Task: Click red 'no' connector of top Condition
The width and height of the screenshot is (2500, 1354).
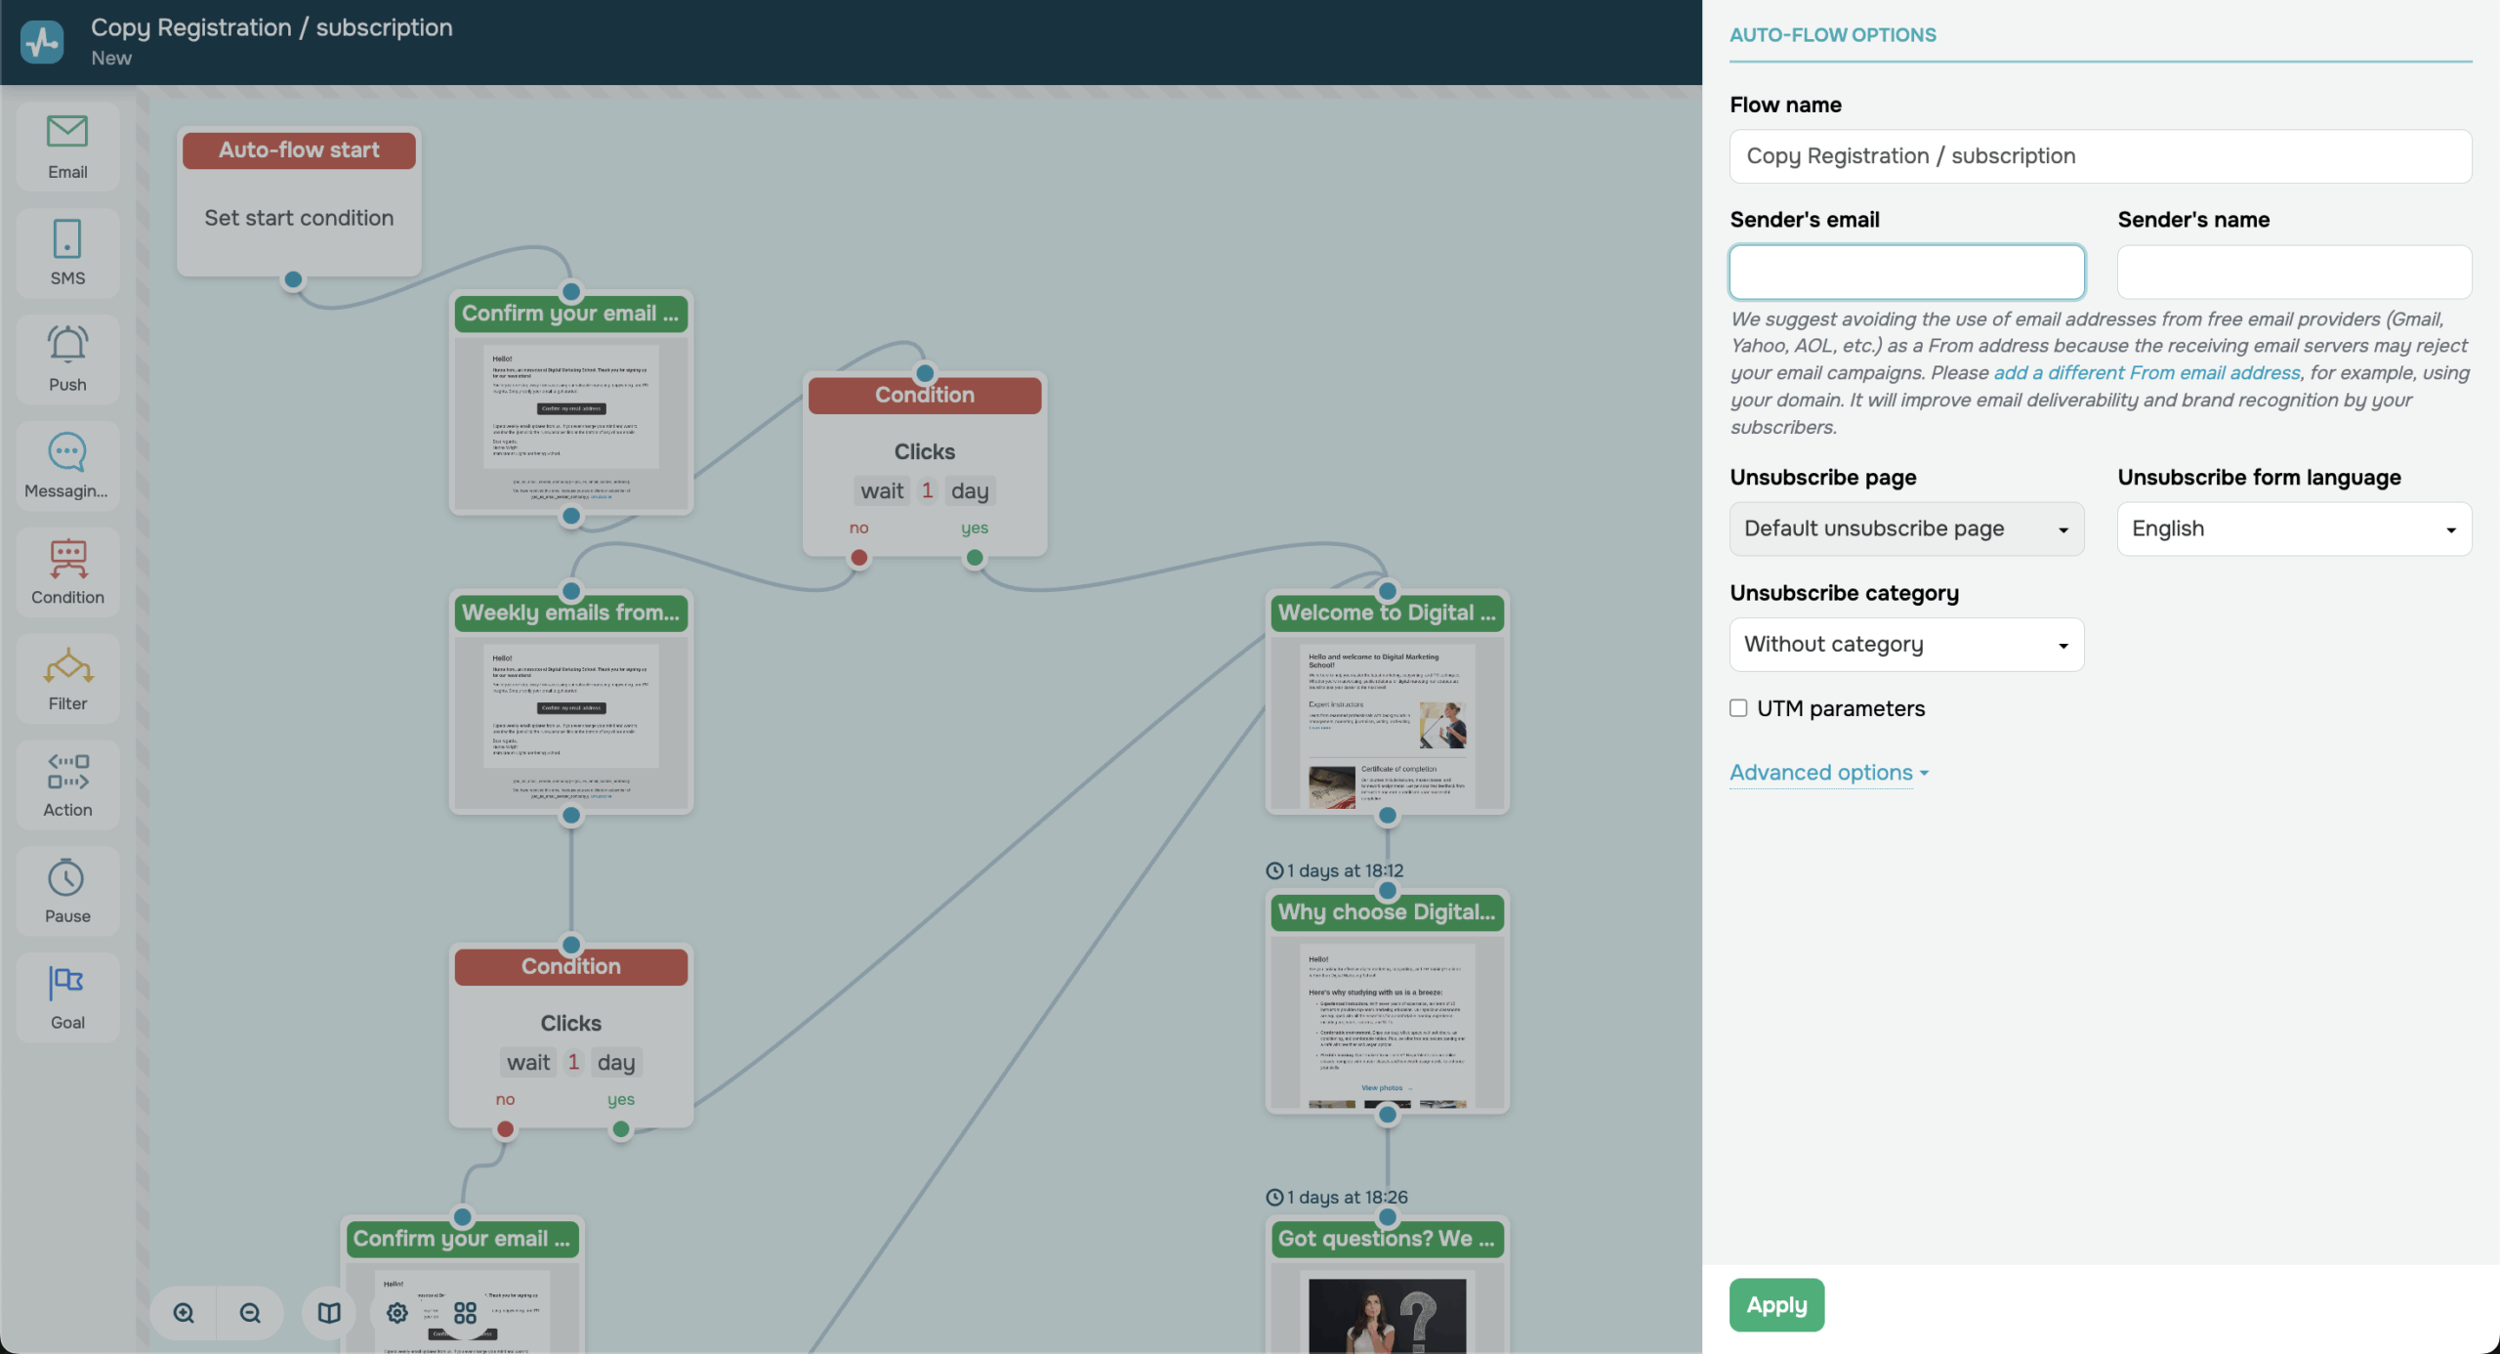Action: coord(859,558)
